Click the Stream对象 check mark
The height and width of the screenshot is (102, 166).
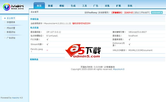point(48,44)
